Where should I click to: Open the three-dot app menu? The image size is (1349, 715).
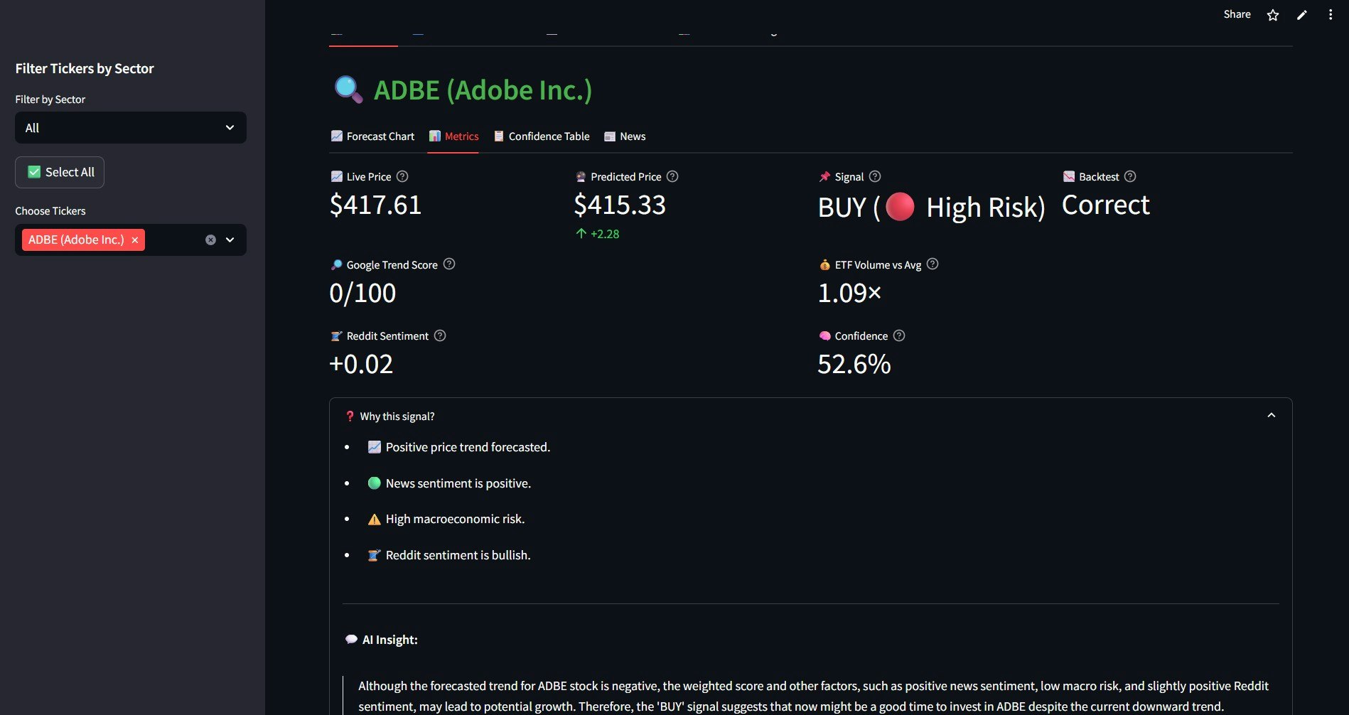(1331, 15)
